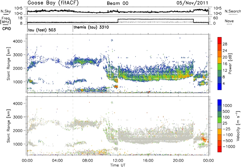This screenshot has width=241, height=167.
Task: Click the '12:00' time axis tick label
Action: click(118, 161)
